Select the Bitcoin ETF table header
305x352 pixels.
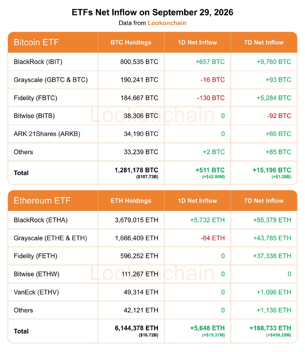click(x=36, y=42)
